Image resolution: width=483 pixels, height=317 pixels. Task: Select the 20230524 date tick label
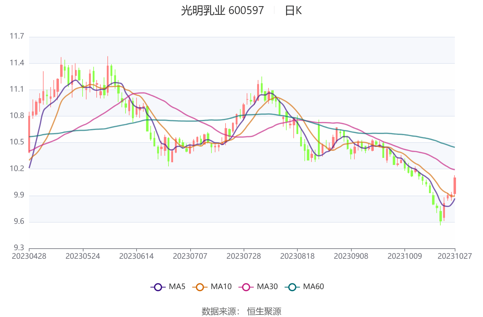tap(83, 256)
